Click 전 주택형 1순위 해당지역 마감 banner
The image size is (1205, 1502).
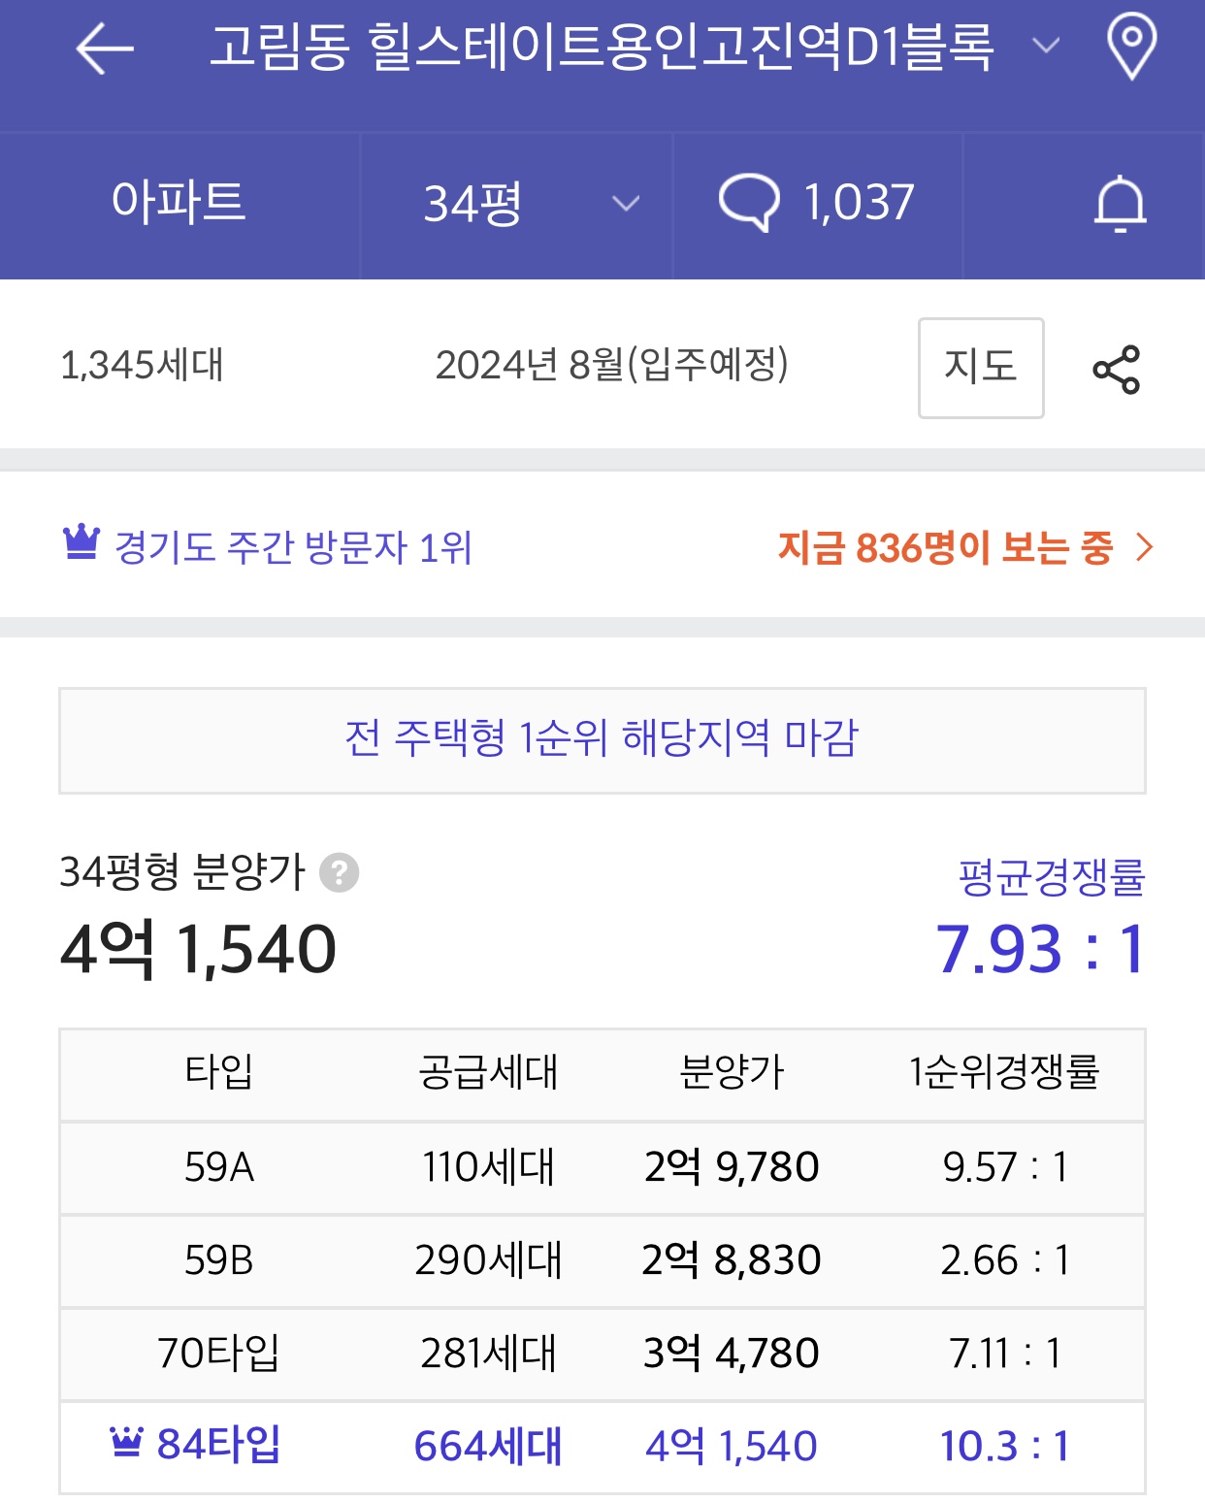[602, 740]
